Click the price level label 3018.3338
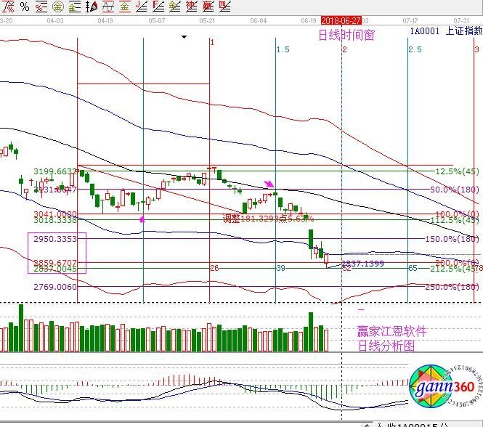Viewport: 483px width, 427px height. click(x=54, y=220)
